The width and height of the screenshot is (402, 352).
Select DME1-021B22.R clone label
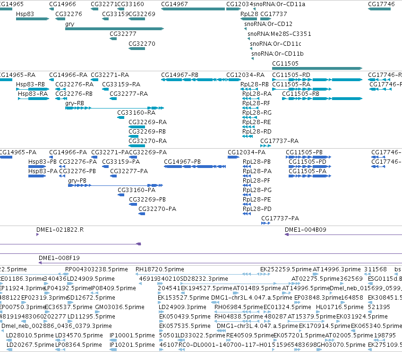pos(60,230)
